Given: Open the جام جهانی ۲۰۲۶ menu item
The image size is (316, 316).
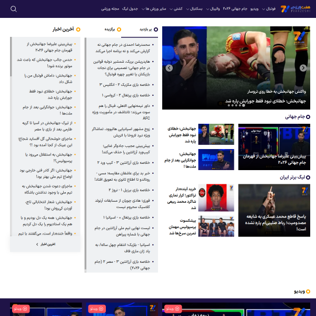Looking at the screenshot, I should (235, 9).
